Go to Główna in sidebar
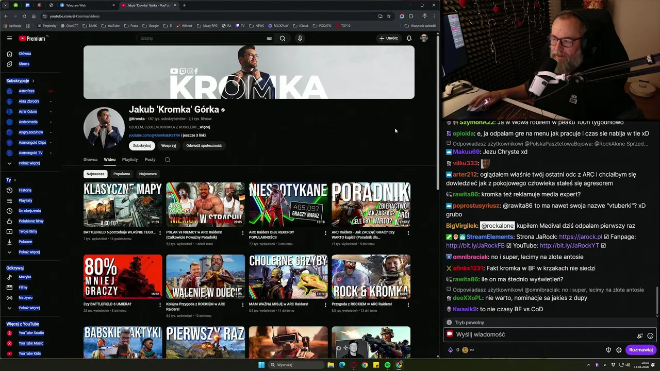This screenshot has height=371, width=660. click(25, 54)
